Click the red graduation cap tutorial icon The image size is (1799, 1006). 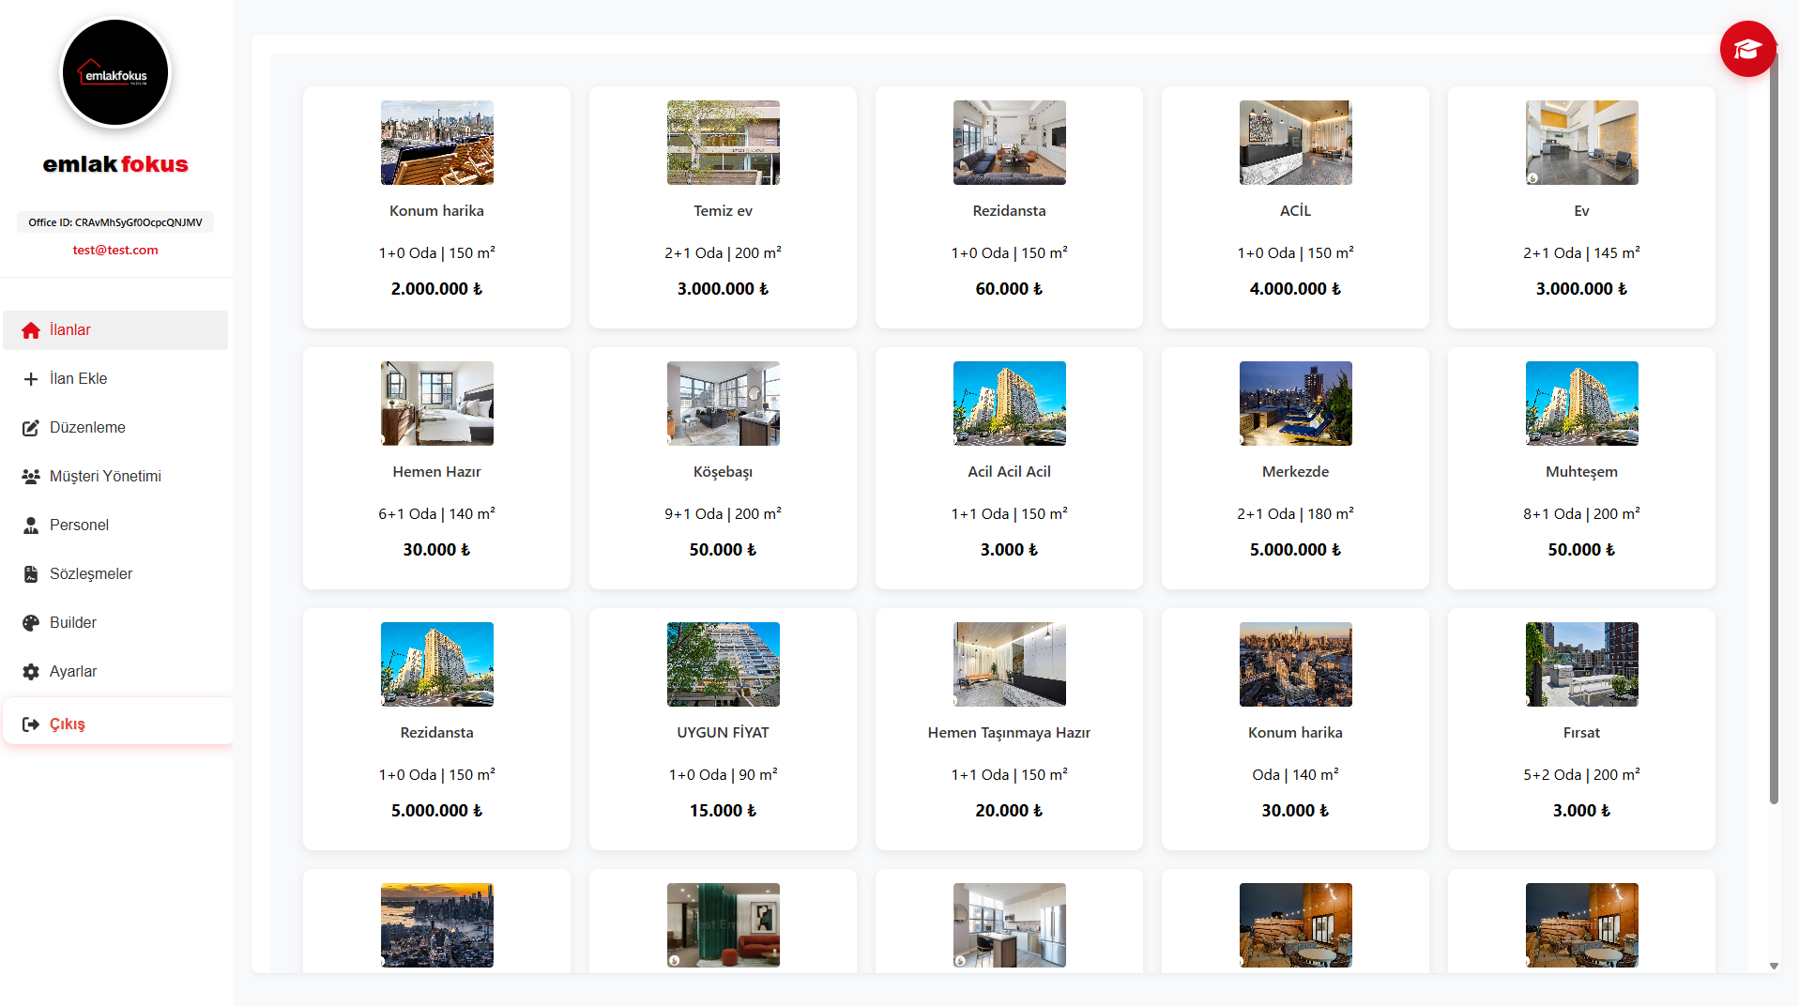pyautogui.click(x=1746, y=49)
